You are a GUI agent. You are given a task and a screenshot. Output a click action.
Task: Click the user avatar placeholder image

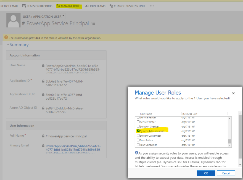[13, 20]
